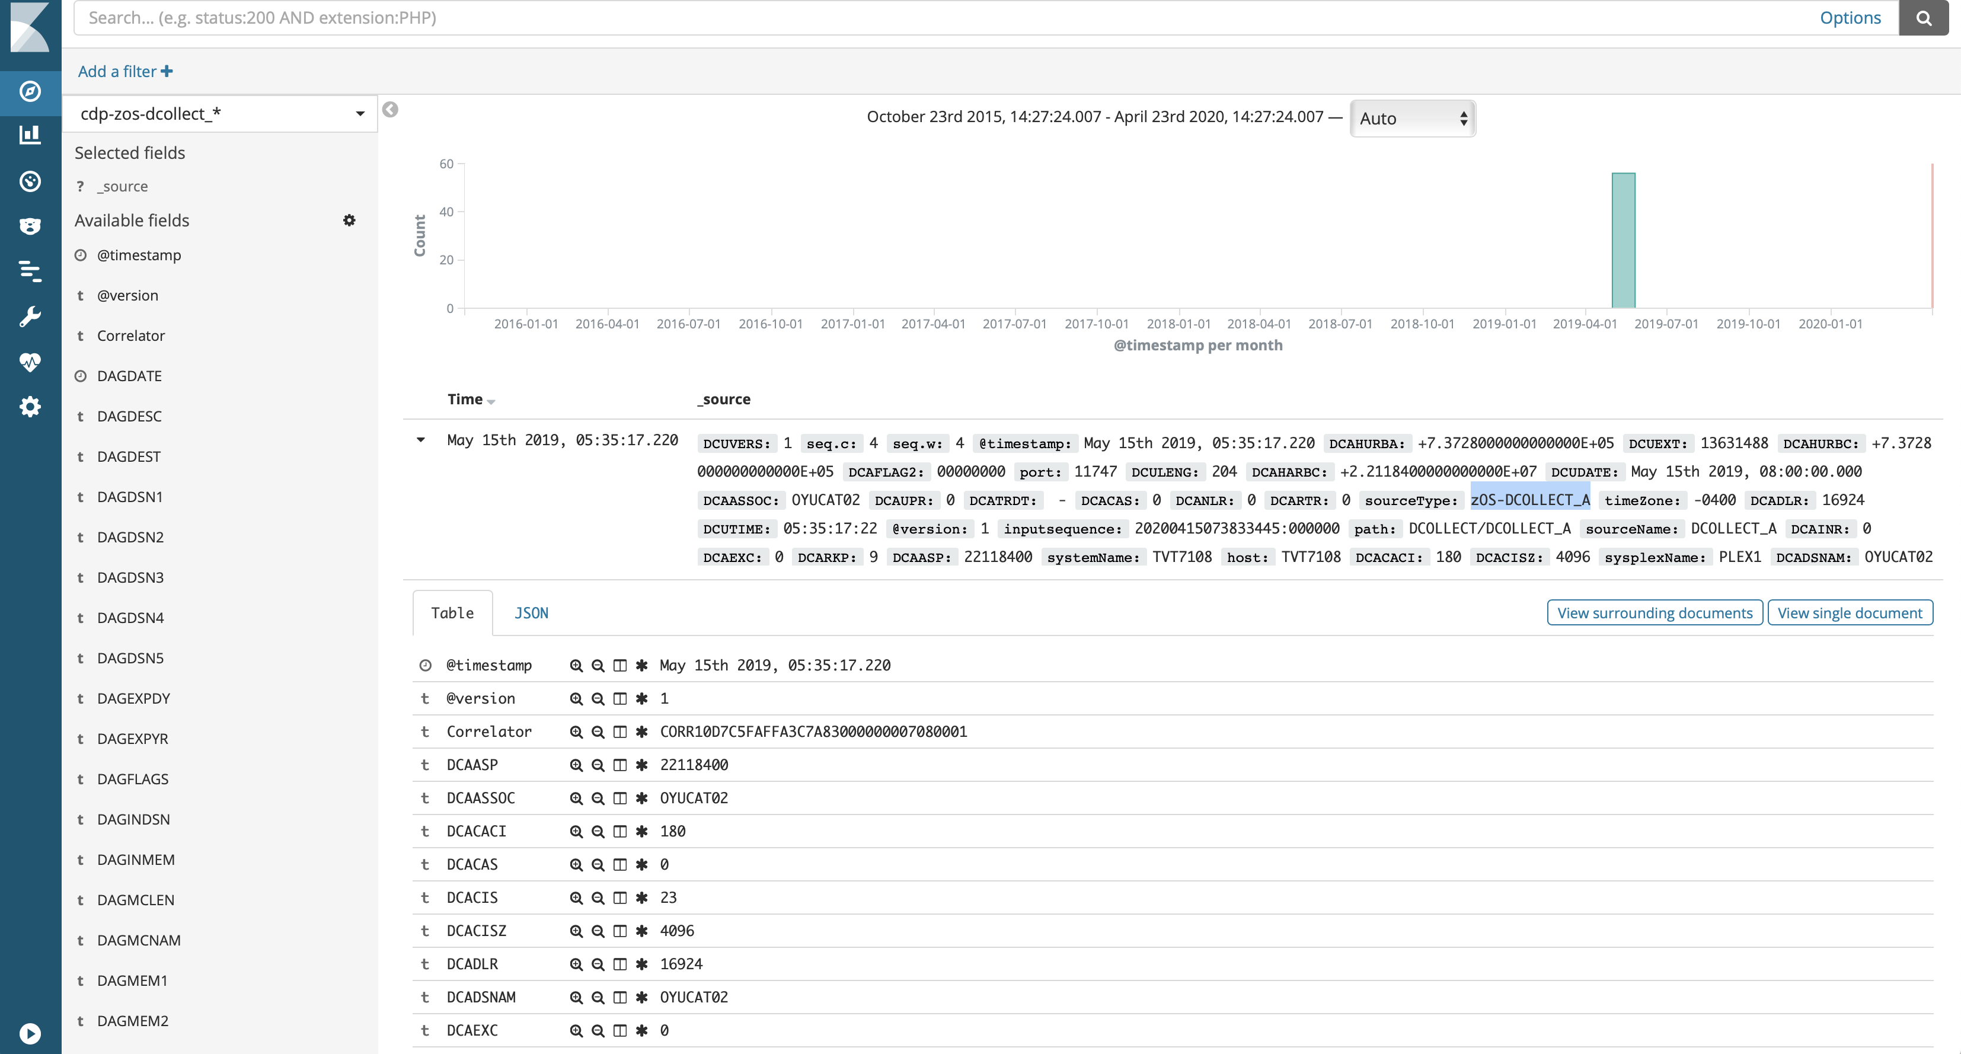
Task: Toggle column display for the Correlator field
Action: tap(619, 732)
